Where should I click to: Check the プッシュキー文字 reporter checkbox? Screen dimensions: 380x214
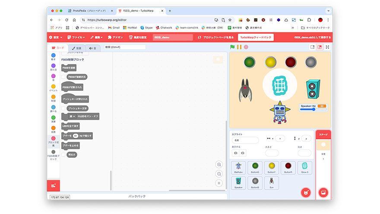click(x=63, y=109)
